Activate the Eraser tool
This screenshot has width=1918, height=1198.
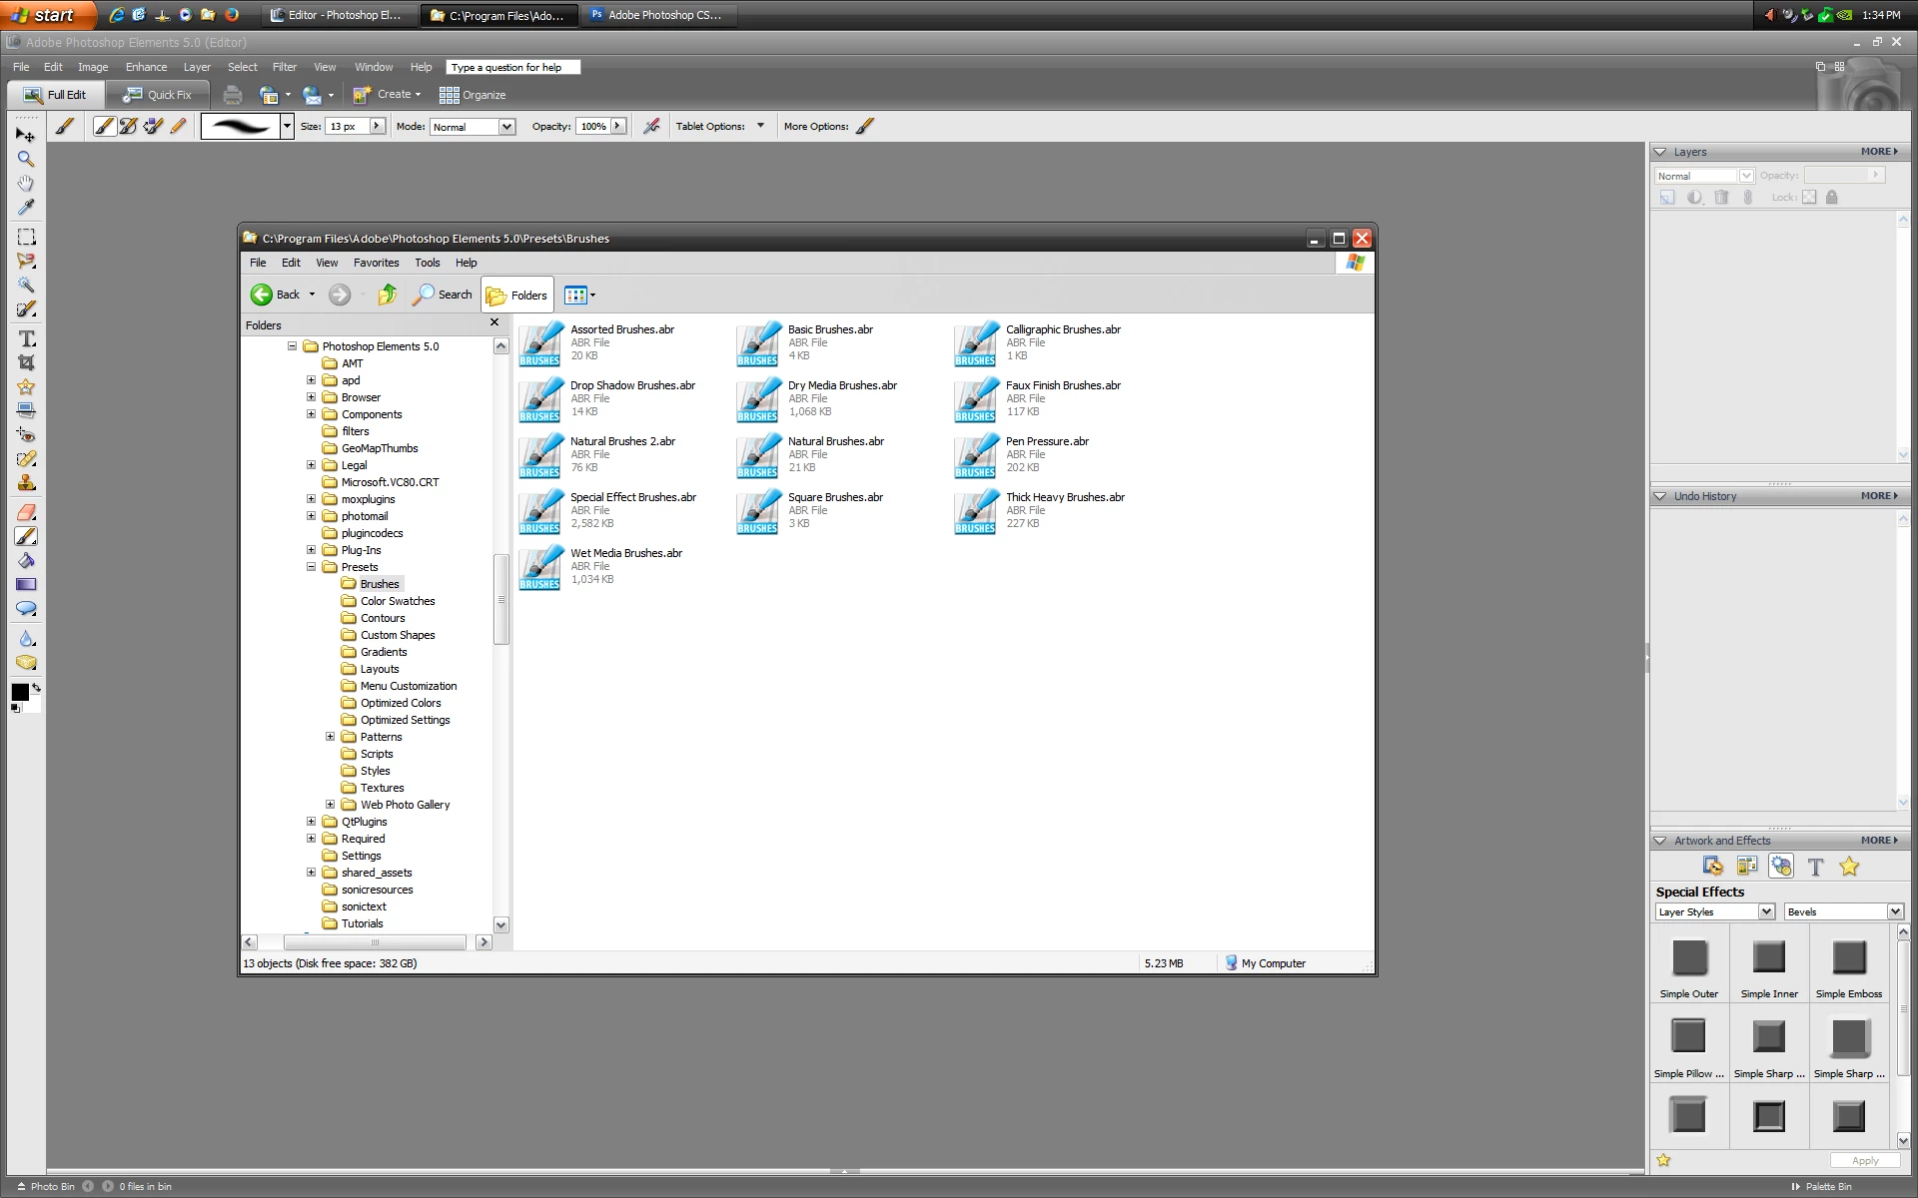(x=26, y=512)
